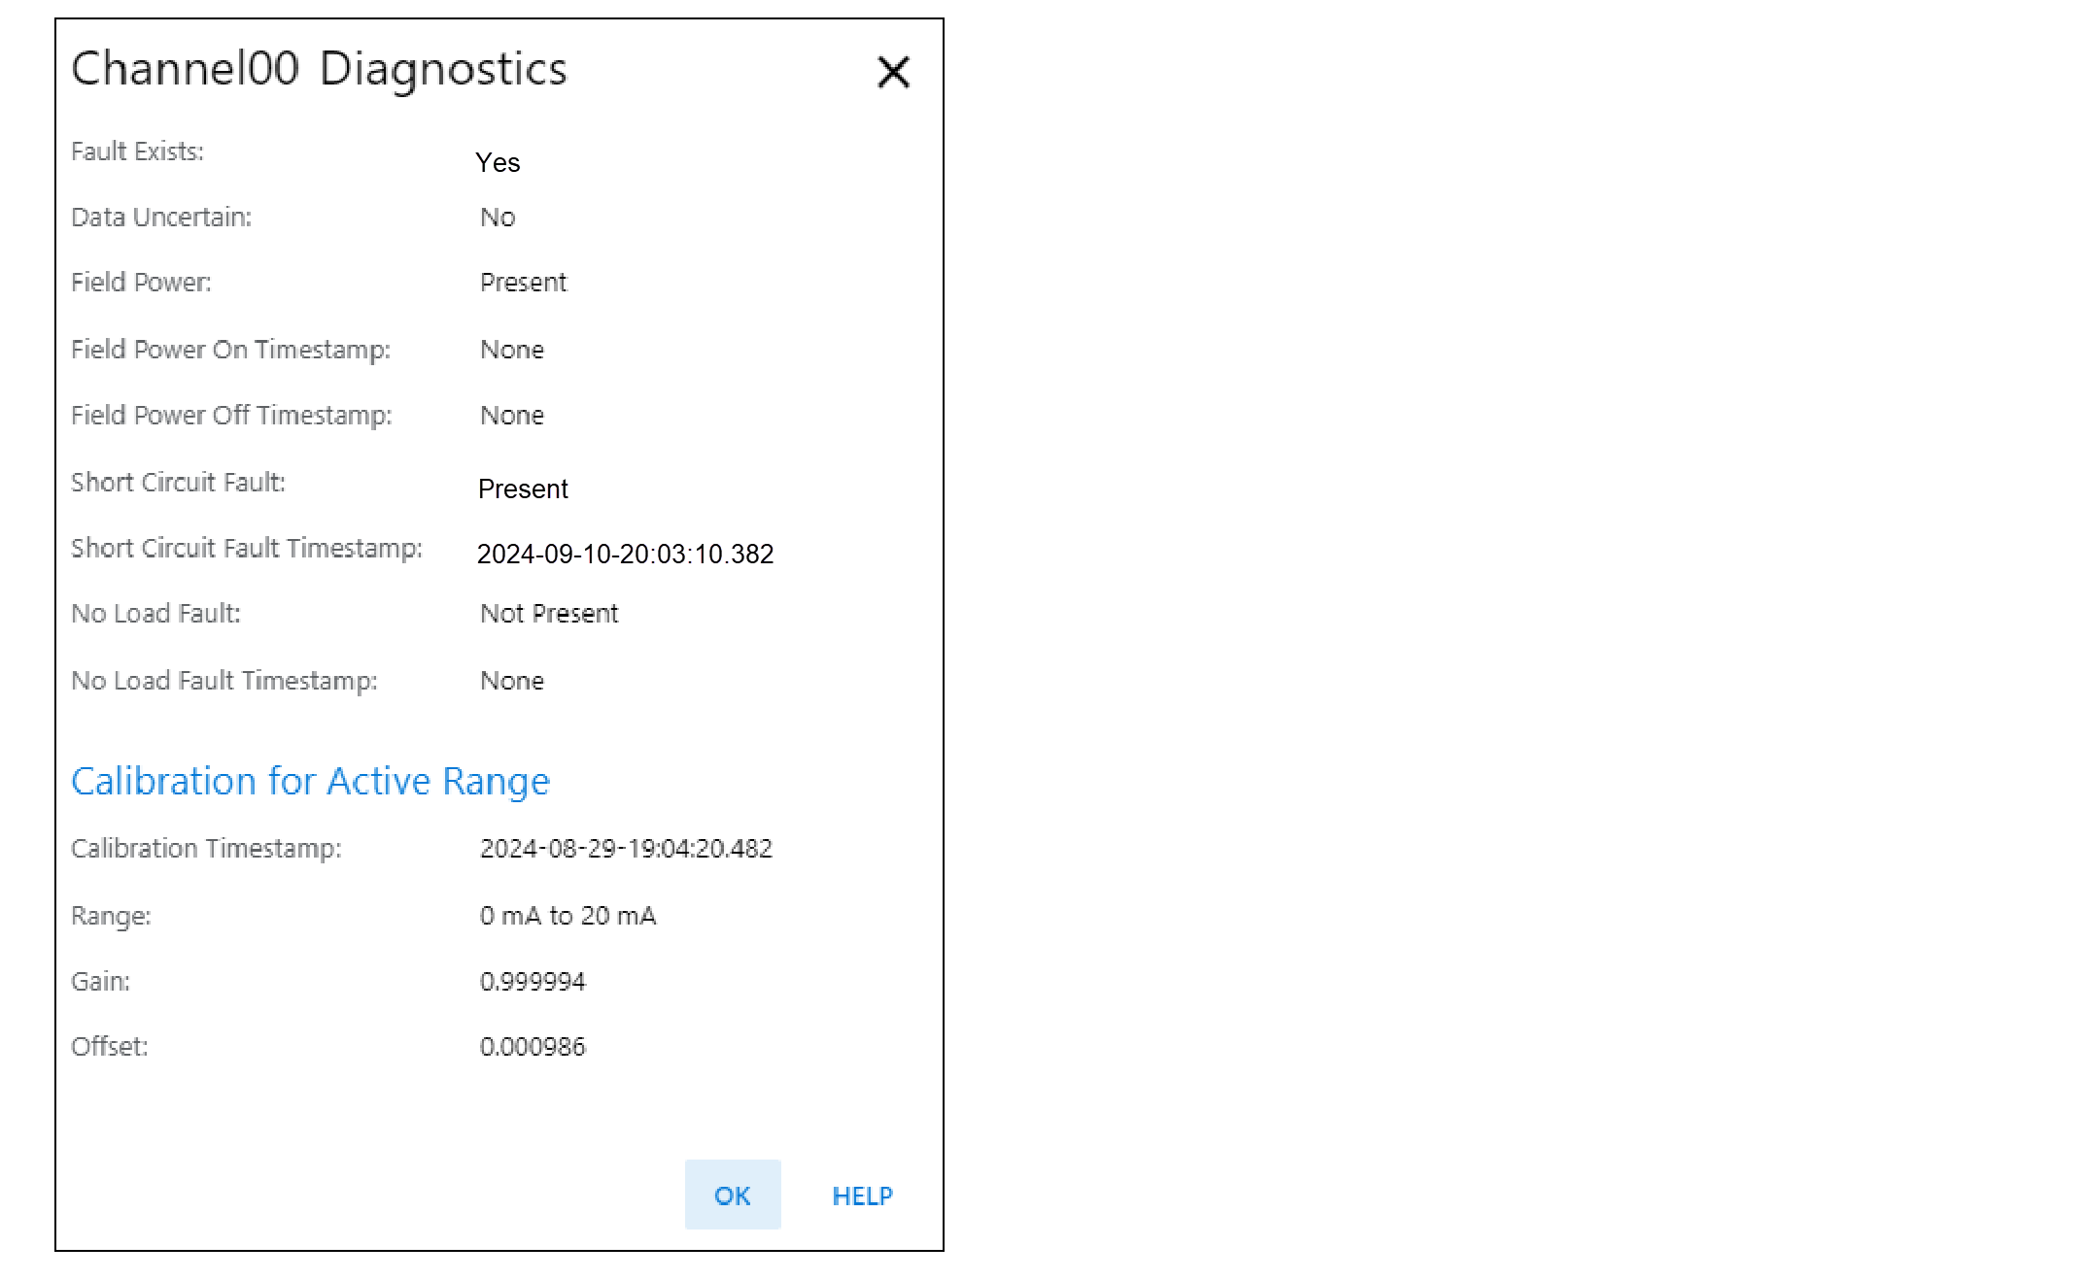Close the Channel00 Diagnostics dialog

pyautogui.click(x=893, y=72)
